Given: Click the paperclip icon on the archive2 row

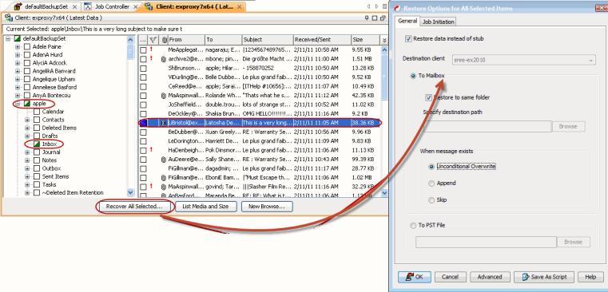Looking at the screenshot, I should click(164, 59).
